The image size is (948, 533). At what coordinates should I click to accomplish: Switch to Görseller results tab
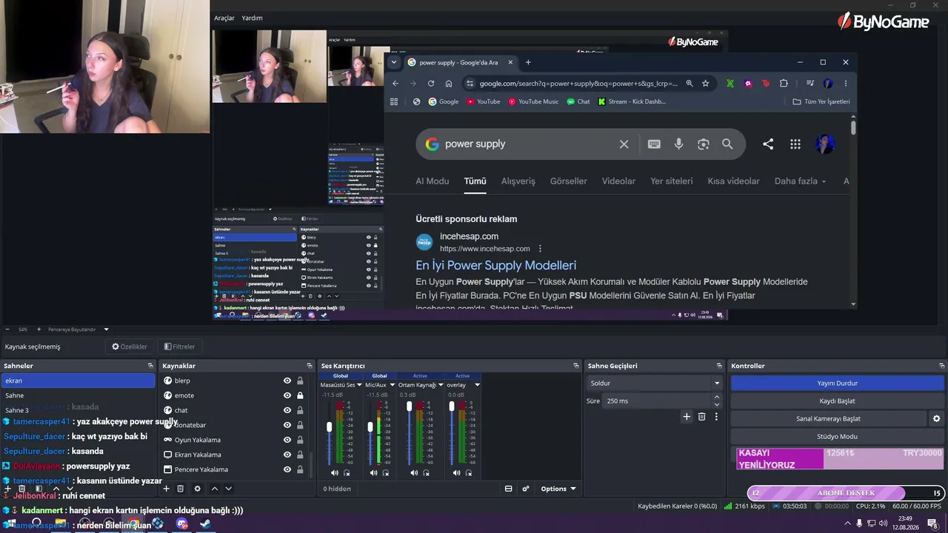tap(568, 181)
